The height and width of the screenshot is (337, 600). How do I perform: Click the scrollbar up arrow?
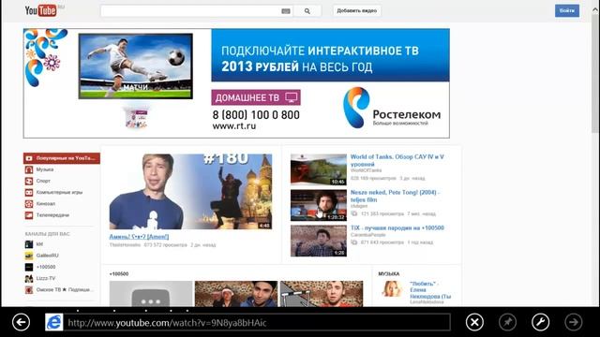pyautogui.click(x=595, y=10)
